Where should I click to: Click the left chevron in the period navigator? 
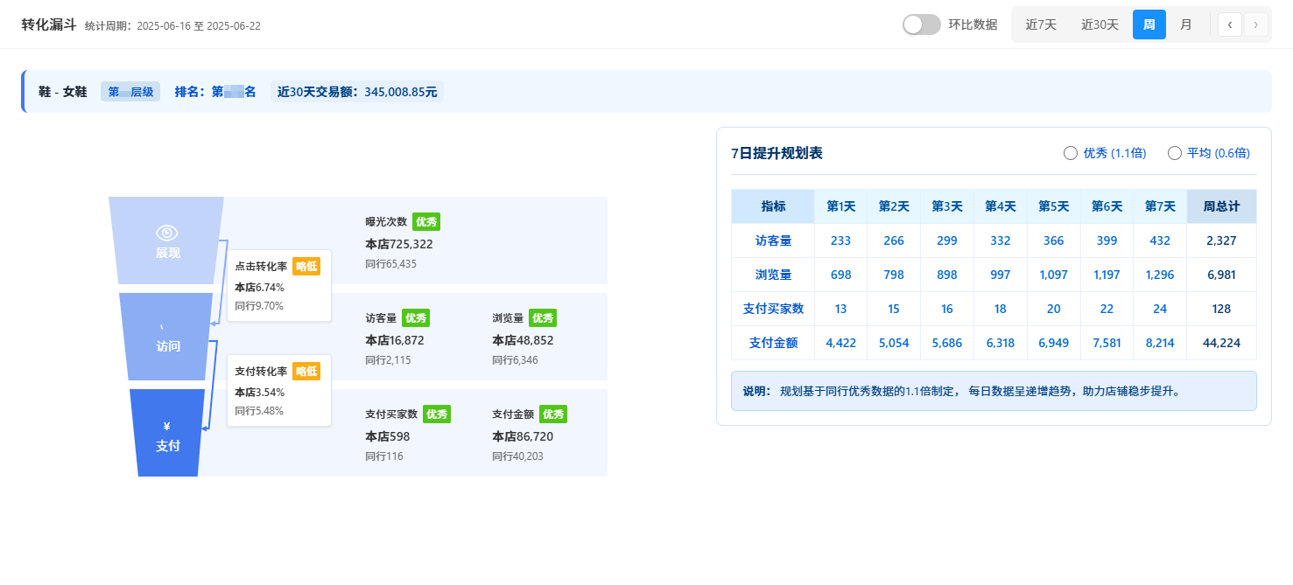tap(1230, 24)
